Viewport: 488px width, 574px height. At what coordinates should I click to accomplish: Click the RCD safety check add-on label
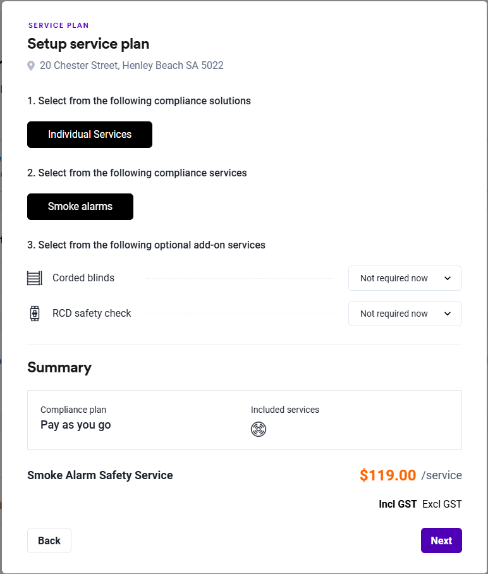tap(92, 314)
